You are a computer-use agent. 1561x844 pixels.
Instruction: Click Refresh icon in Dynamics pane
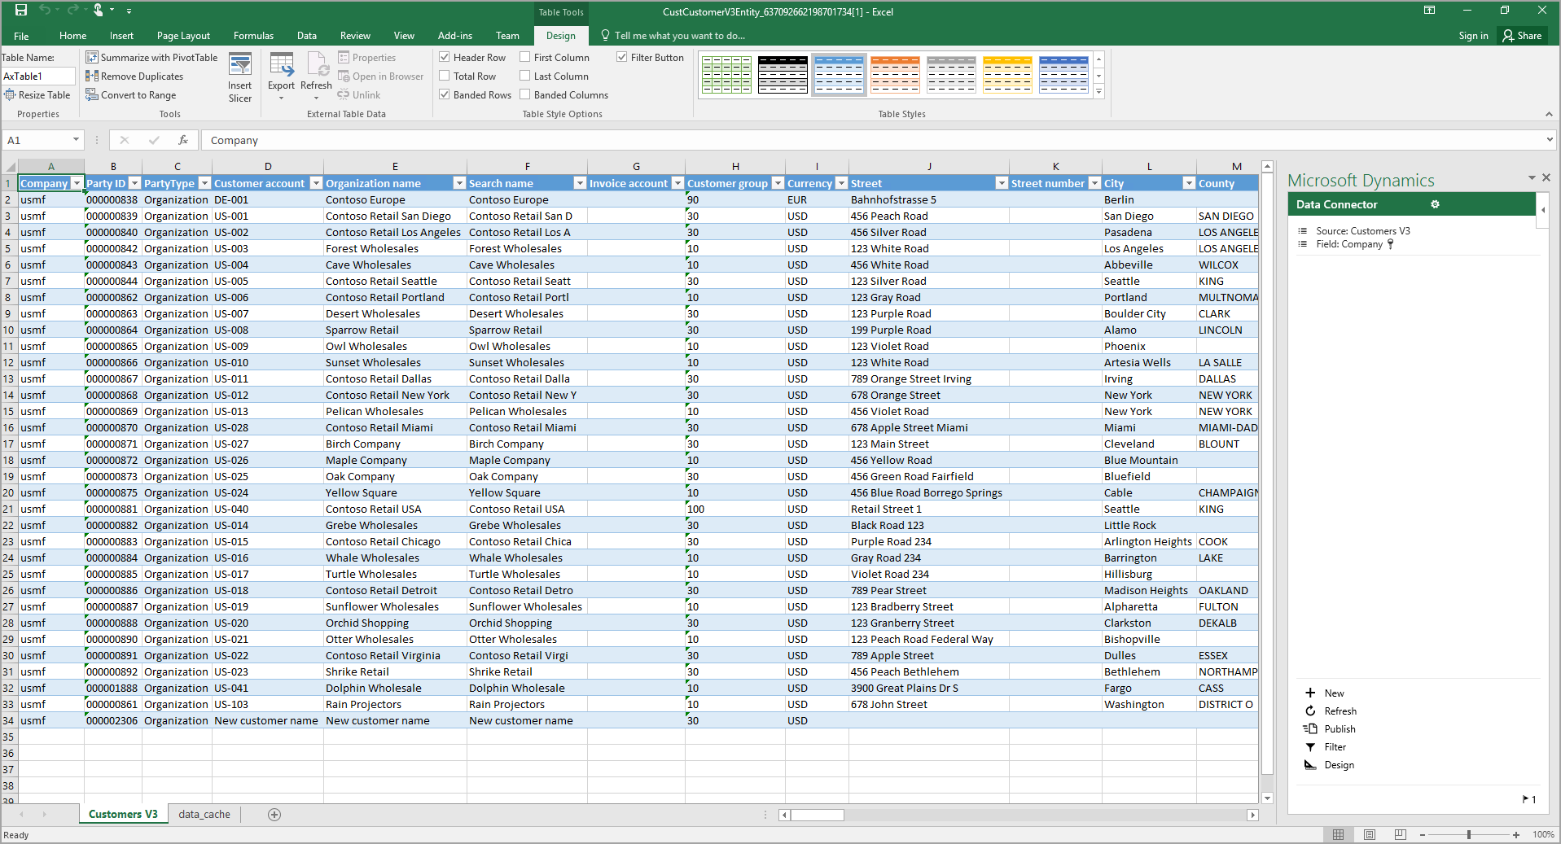[1310, 711]
